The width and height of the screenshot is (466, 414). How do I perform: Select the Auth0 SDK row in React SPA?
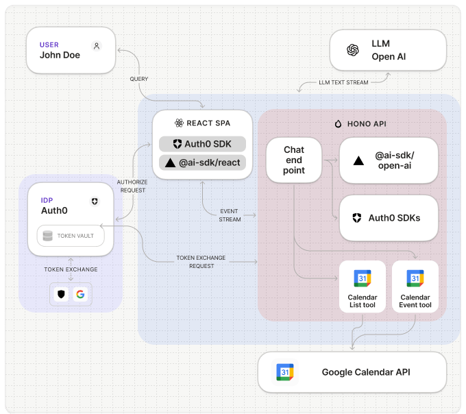point(202,144)
